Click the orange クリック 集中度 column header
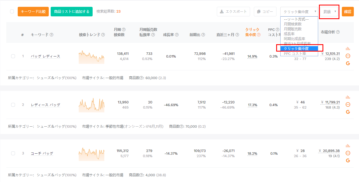 click(252, 32)
